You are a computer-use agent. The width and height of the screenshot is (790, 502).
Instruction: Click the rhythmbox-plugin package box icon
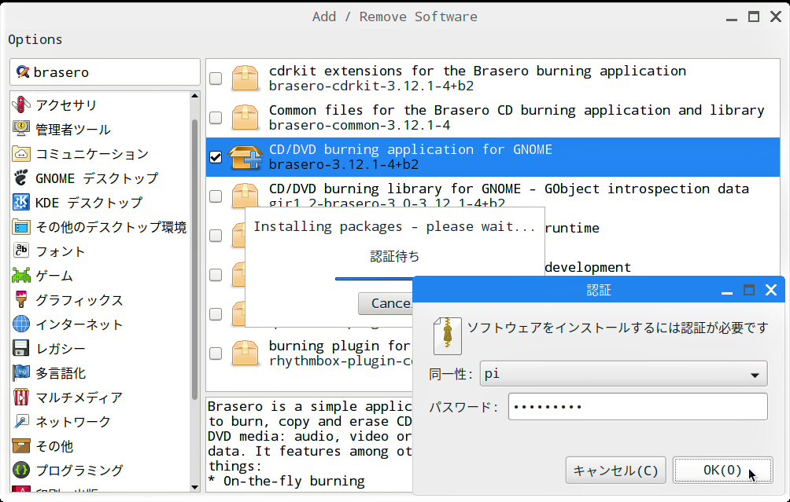tap(245, 353)
